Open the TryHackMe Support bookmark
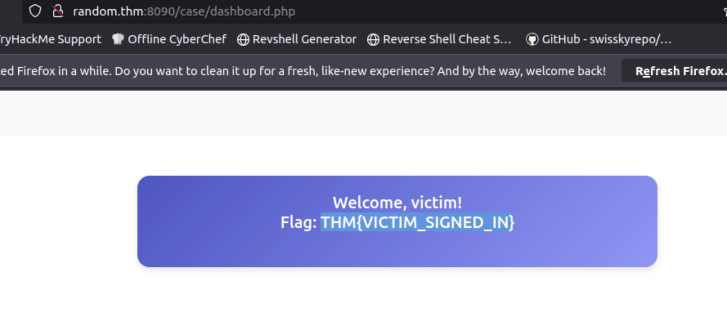This screenshot has height=335, width=727. point(50,39)
